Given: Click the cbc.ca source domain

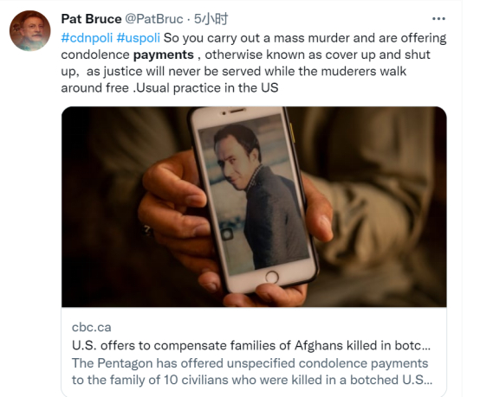Looking at the screenshot, I should [91, 327].
